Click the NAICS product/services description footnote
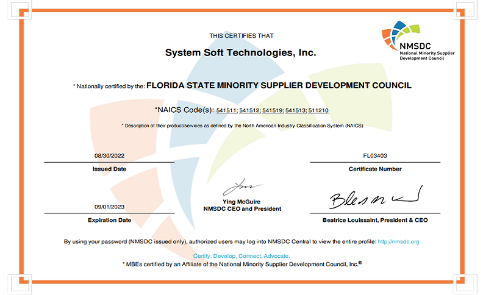Viewport: 483px width, 295px height. coord(242,126)
